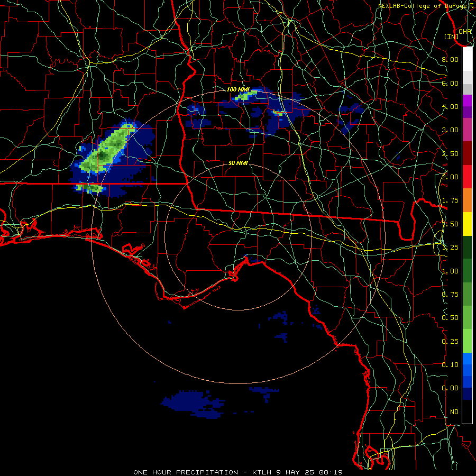The image size is (476, 476).
Task: Select the 0.10 legend value
Action: point(450,365)
